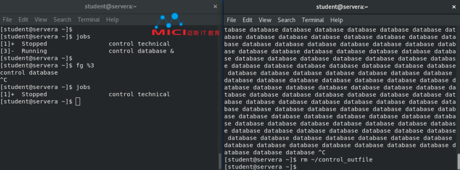Click left terminal vertical scrollbar
The height and width of the screenshot is (170, 460).
[x=220, y=161]
